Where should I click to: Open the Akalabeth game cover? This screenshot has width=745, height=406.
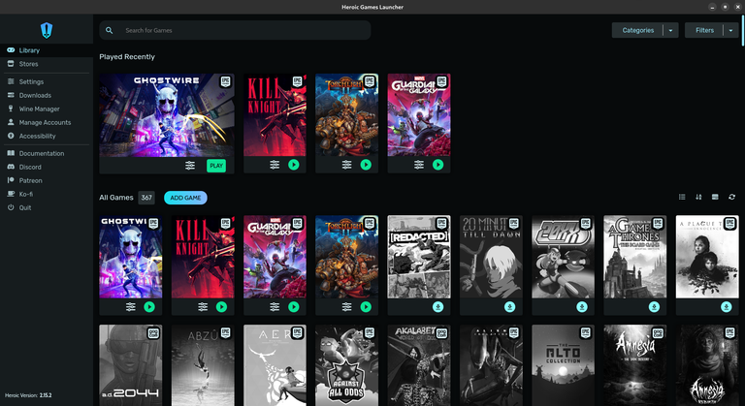click(x=419, y=365)
